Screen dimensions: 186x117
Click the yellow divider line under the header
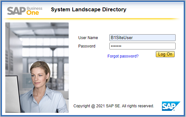pyautogui.click(x=91, y=19)
